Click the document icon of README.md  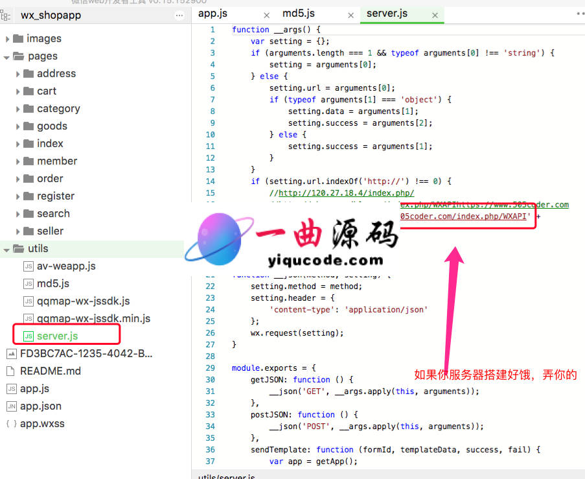pos(10,371)
